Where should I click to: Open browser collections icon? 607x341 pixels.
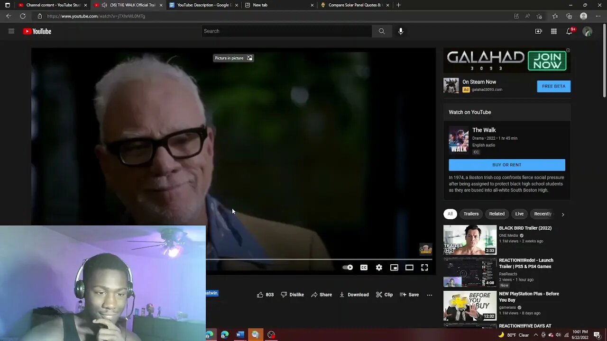pos(569,16)
